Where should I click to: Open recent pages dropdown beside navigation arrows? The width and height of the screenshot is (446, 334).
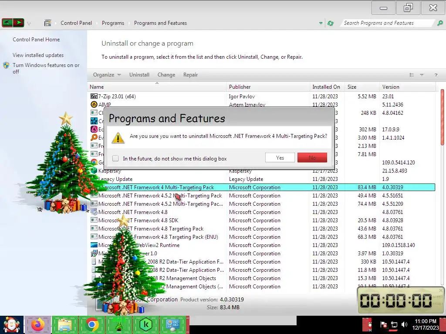tap(29, 23)
